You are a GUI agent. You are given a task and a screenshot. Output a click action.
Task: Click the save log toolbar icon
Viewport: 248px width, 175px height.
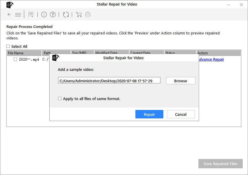[x=31, y=15]
